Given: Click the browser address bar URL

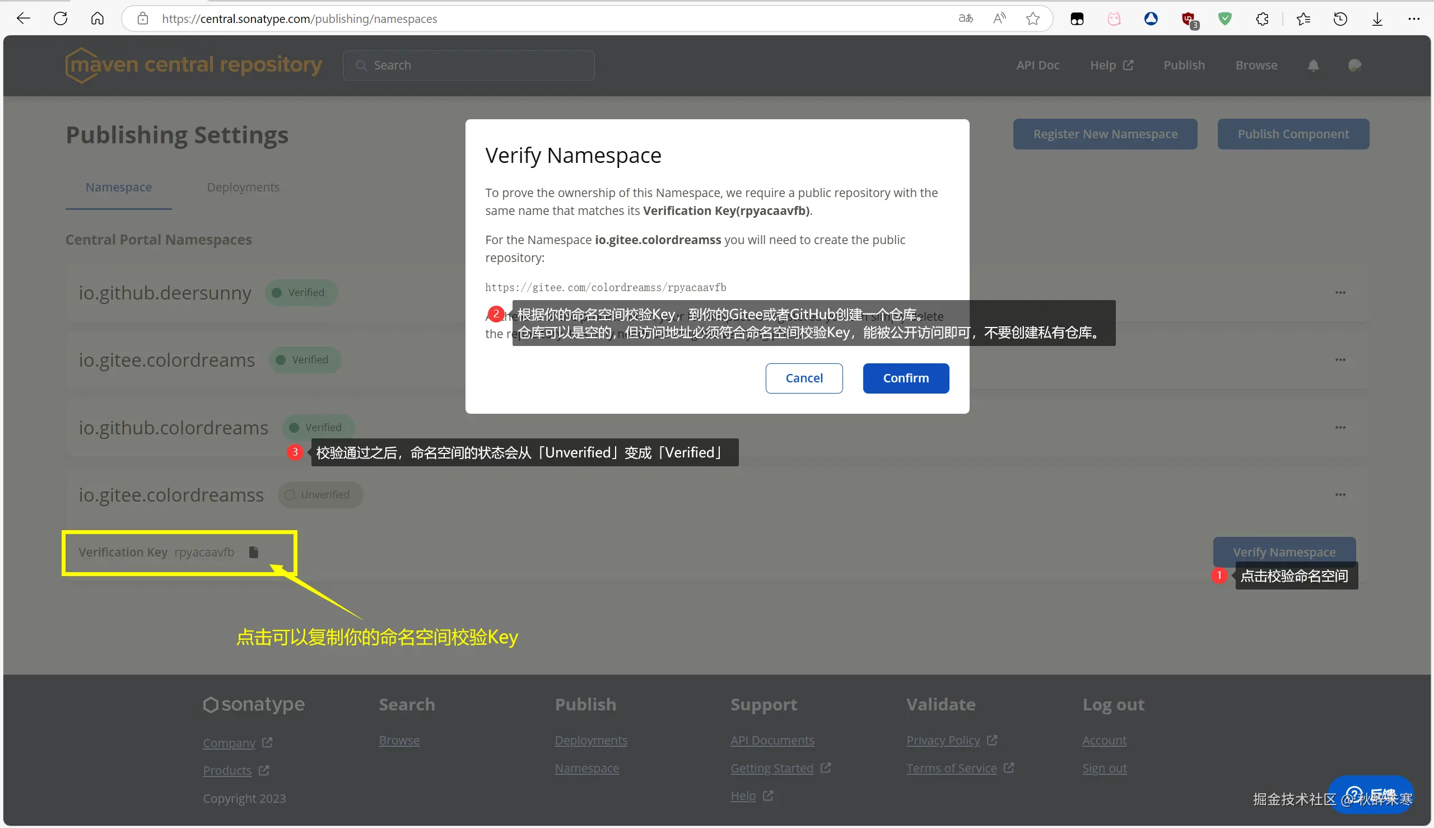Looking at the screenshot, I should [299, 19].
